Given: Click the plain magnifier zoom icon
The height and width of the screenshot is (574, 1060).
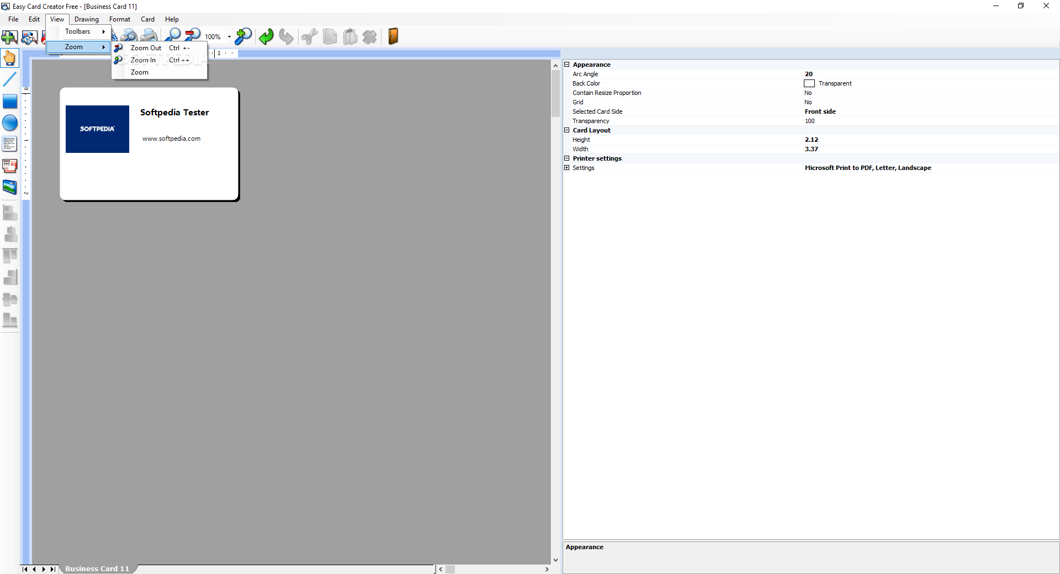Looking at the screenshot, I should [173, 36].
